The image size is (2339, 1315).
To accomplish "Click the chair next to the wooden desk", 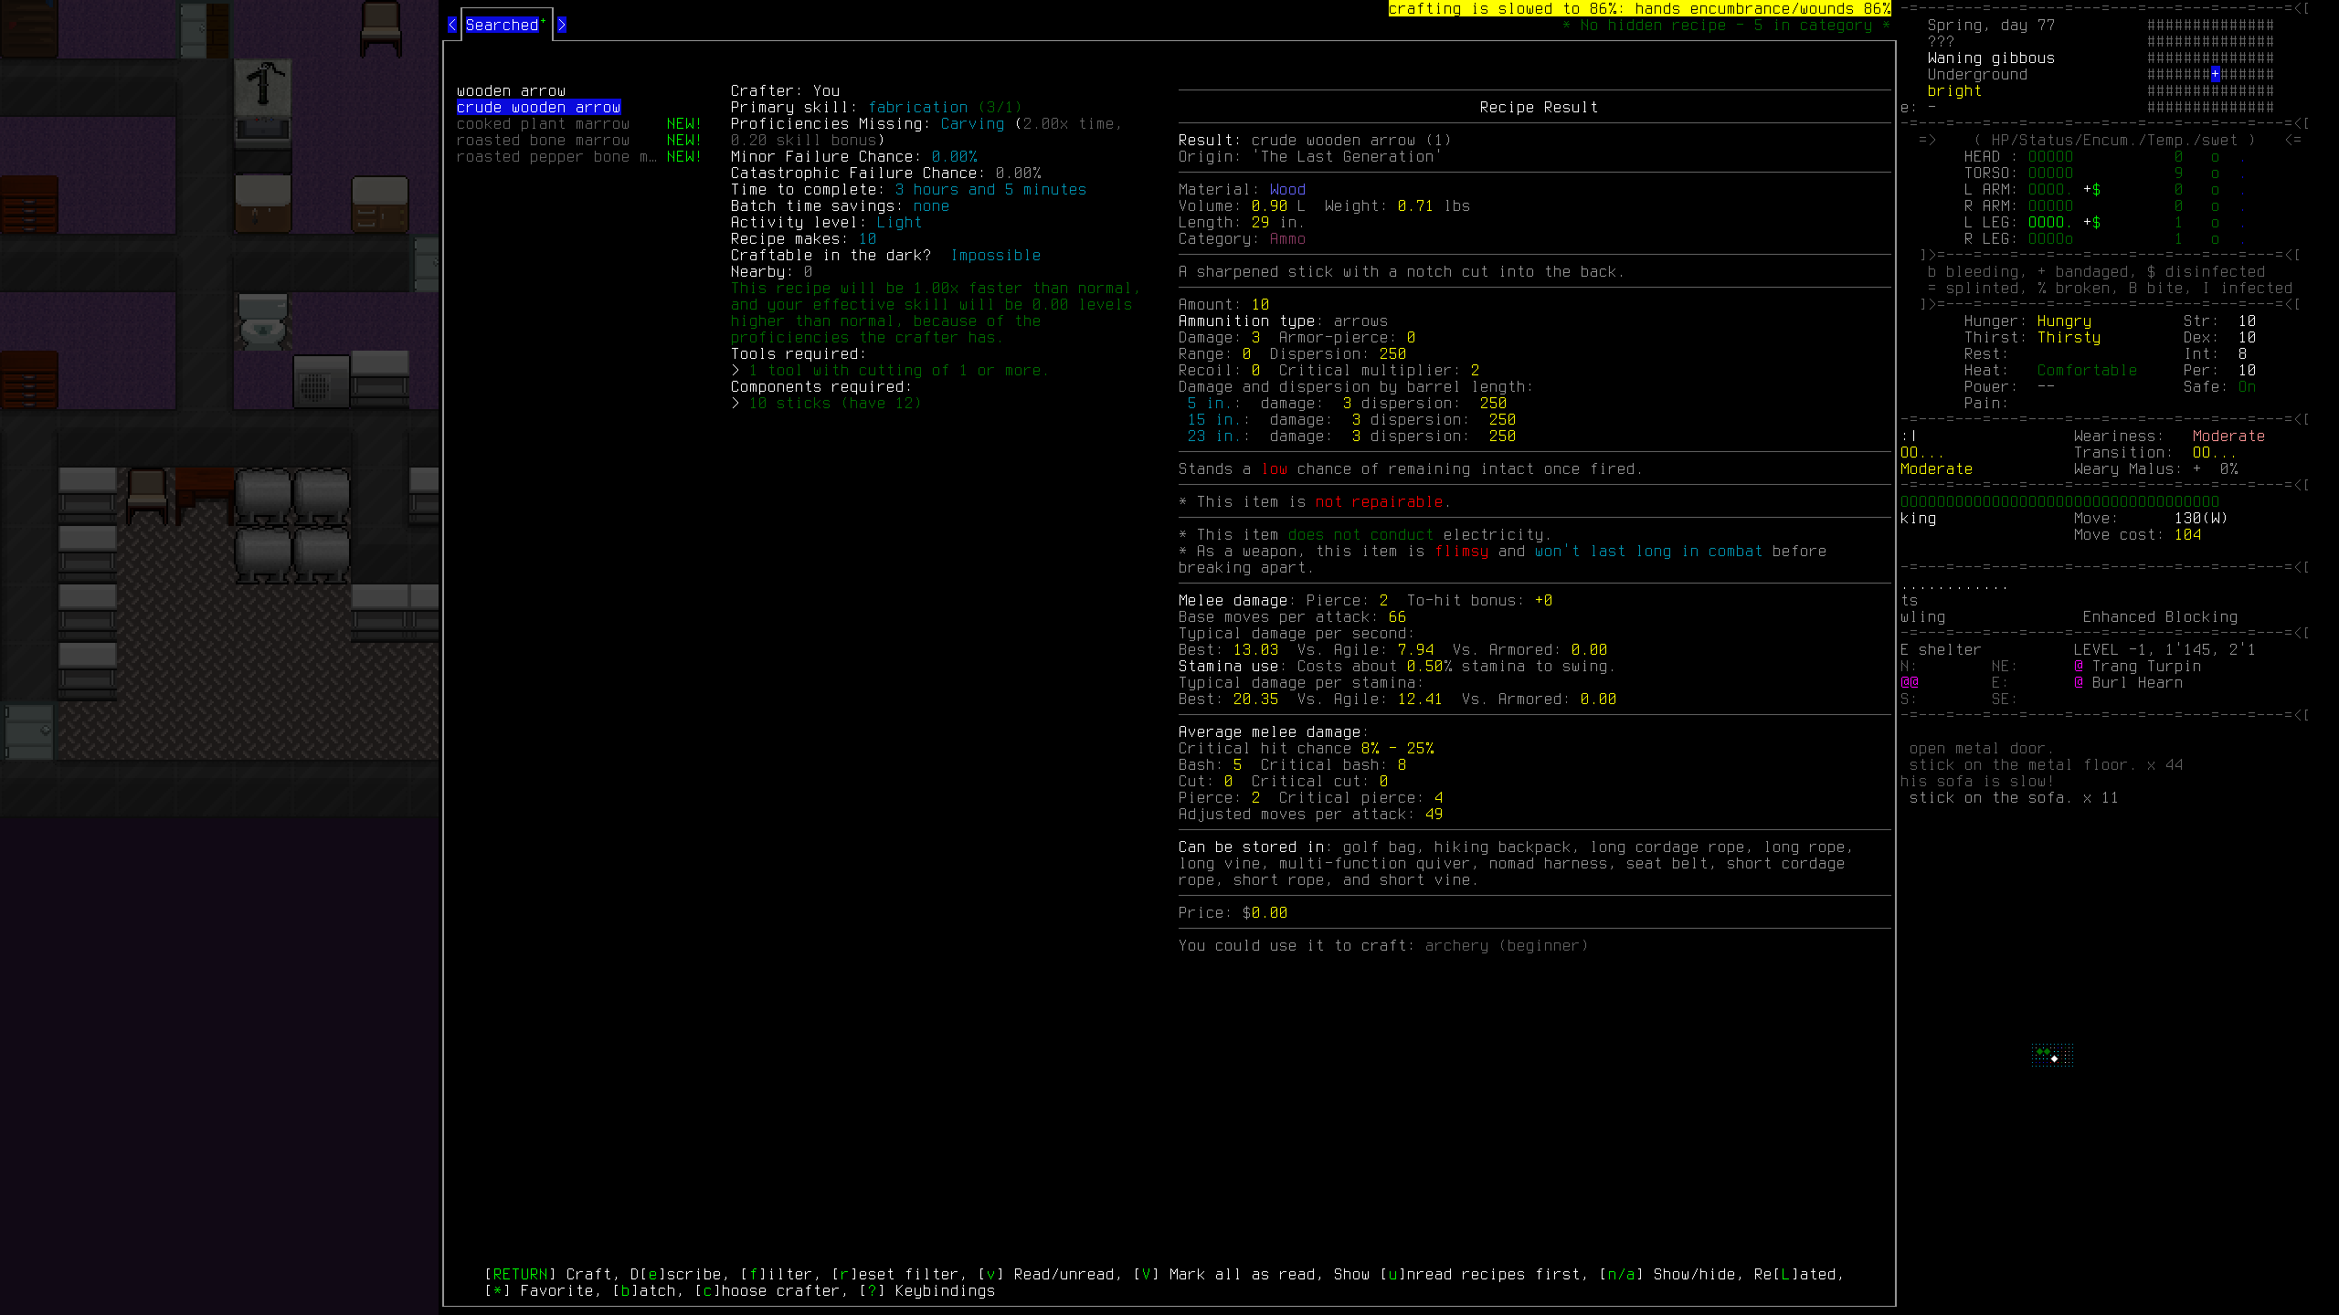I will (x=146, y=495).
